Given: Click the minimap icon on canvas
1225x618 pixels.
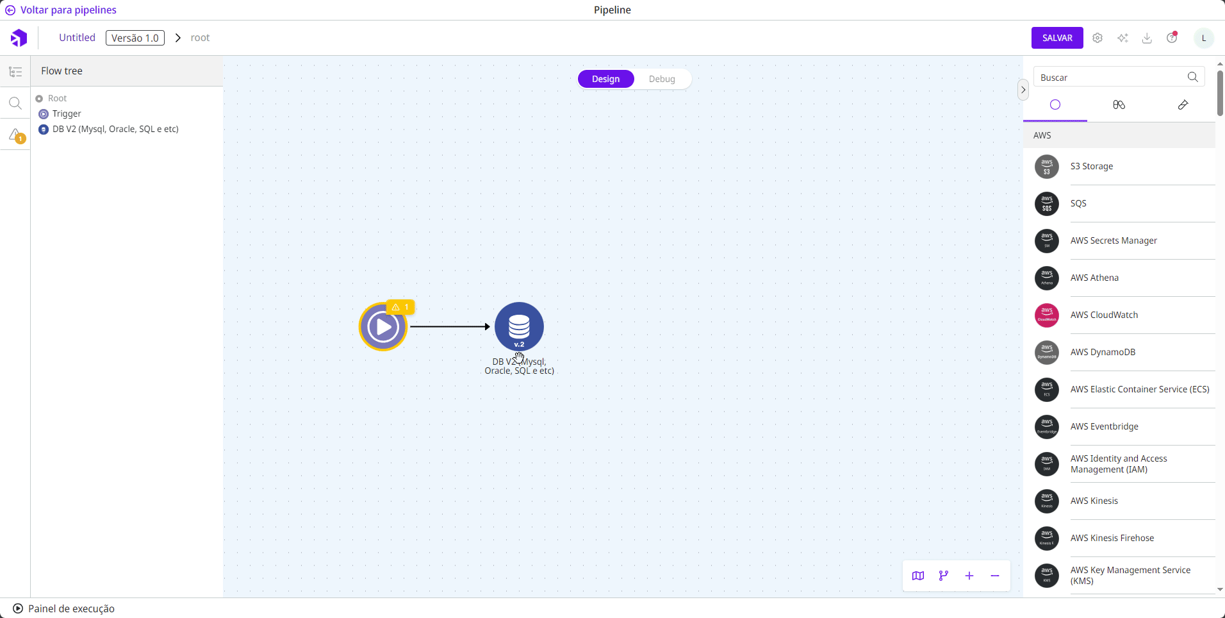Looking at the screenshot, I should coord(918,576).
